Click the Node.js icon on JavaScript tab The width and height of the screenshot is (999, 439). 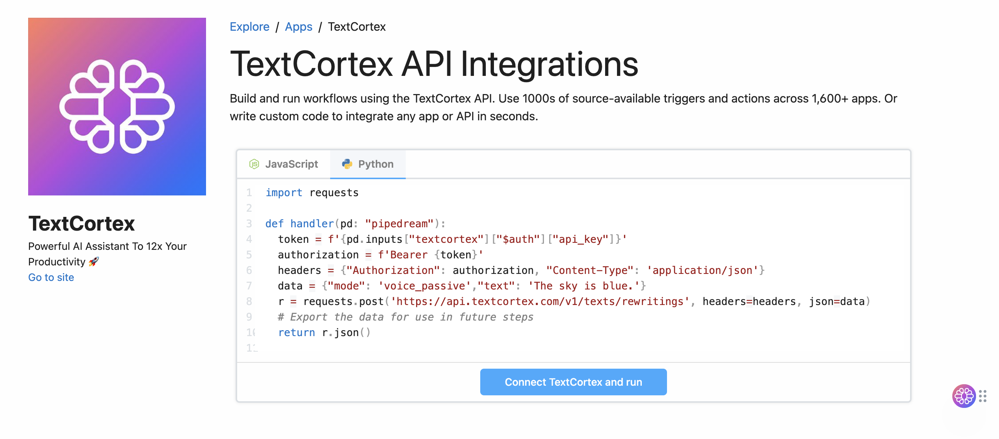[x=254, y=164]
